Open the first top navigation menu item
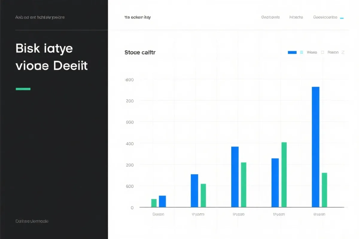Image resolution: width=359 pixels, height=239 pixels. [270, 17]
